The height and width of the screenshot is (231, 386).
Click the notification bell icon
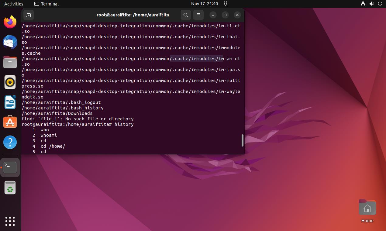[x=226, y=4]
